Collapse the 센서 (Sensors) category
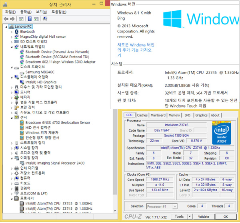The image size is (240, 223). tap(12, 118)
